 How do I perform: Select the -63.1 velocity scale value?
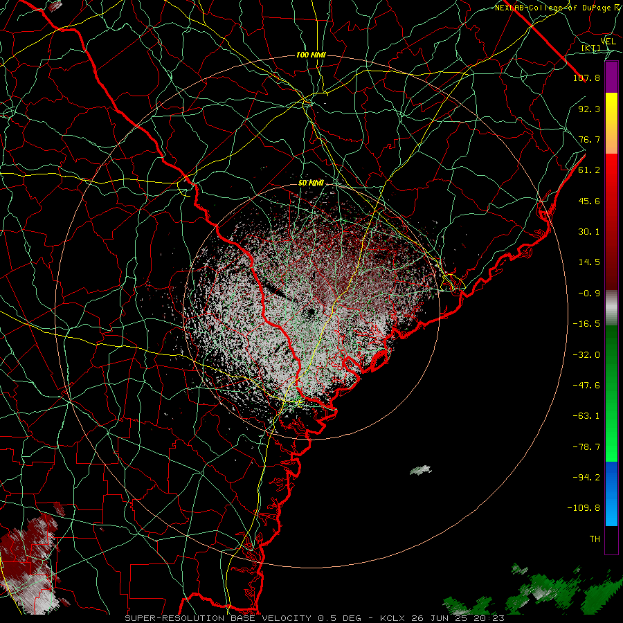pos(586,416)
